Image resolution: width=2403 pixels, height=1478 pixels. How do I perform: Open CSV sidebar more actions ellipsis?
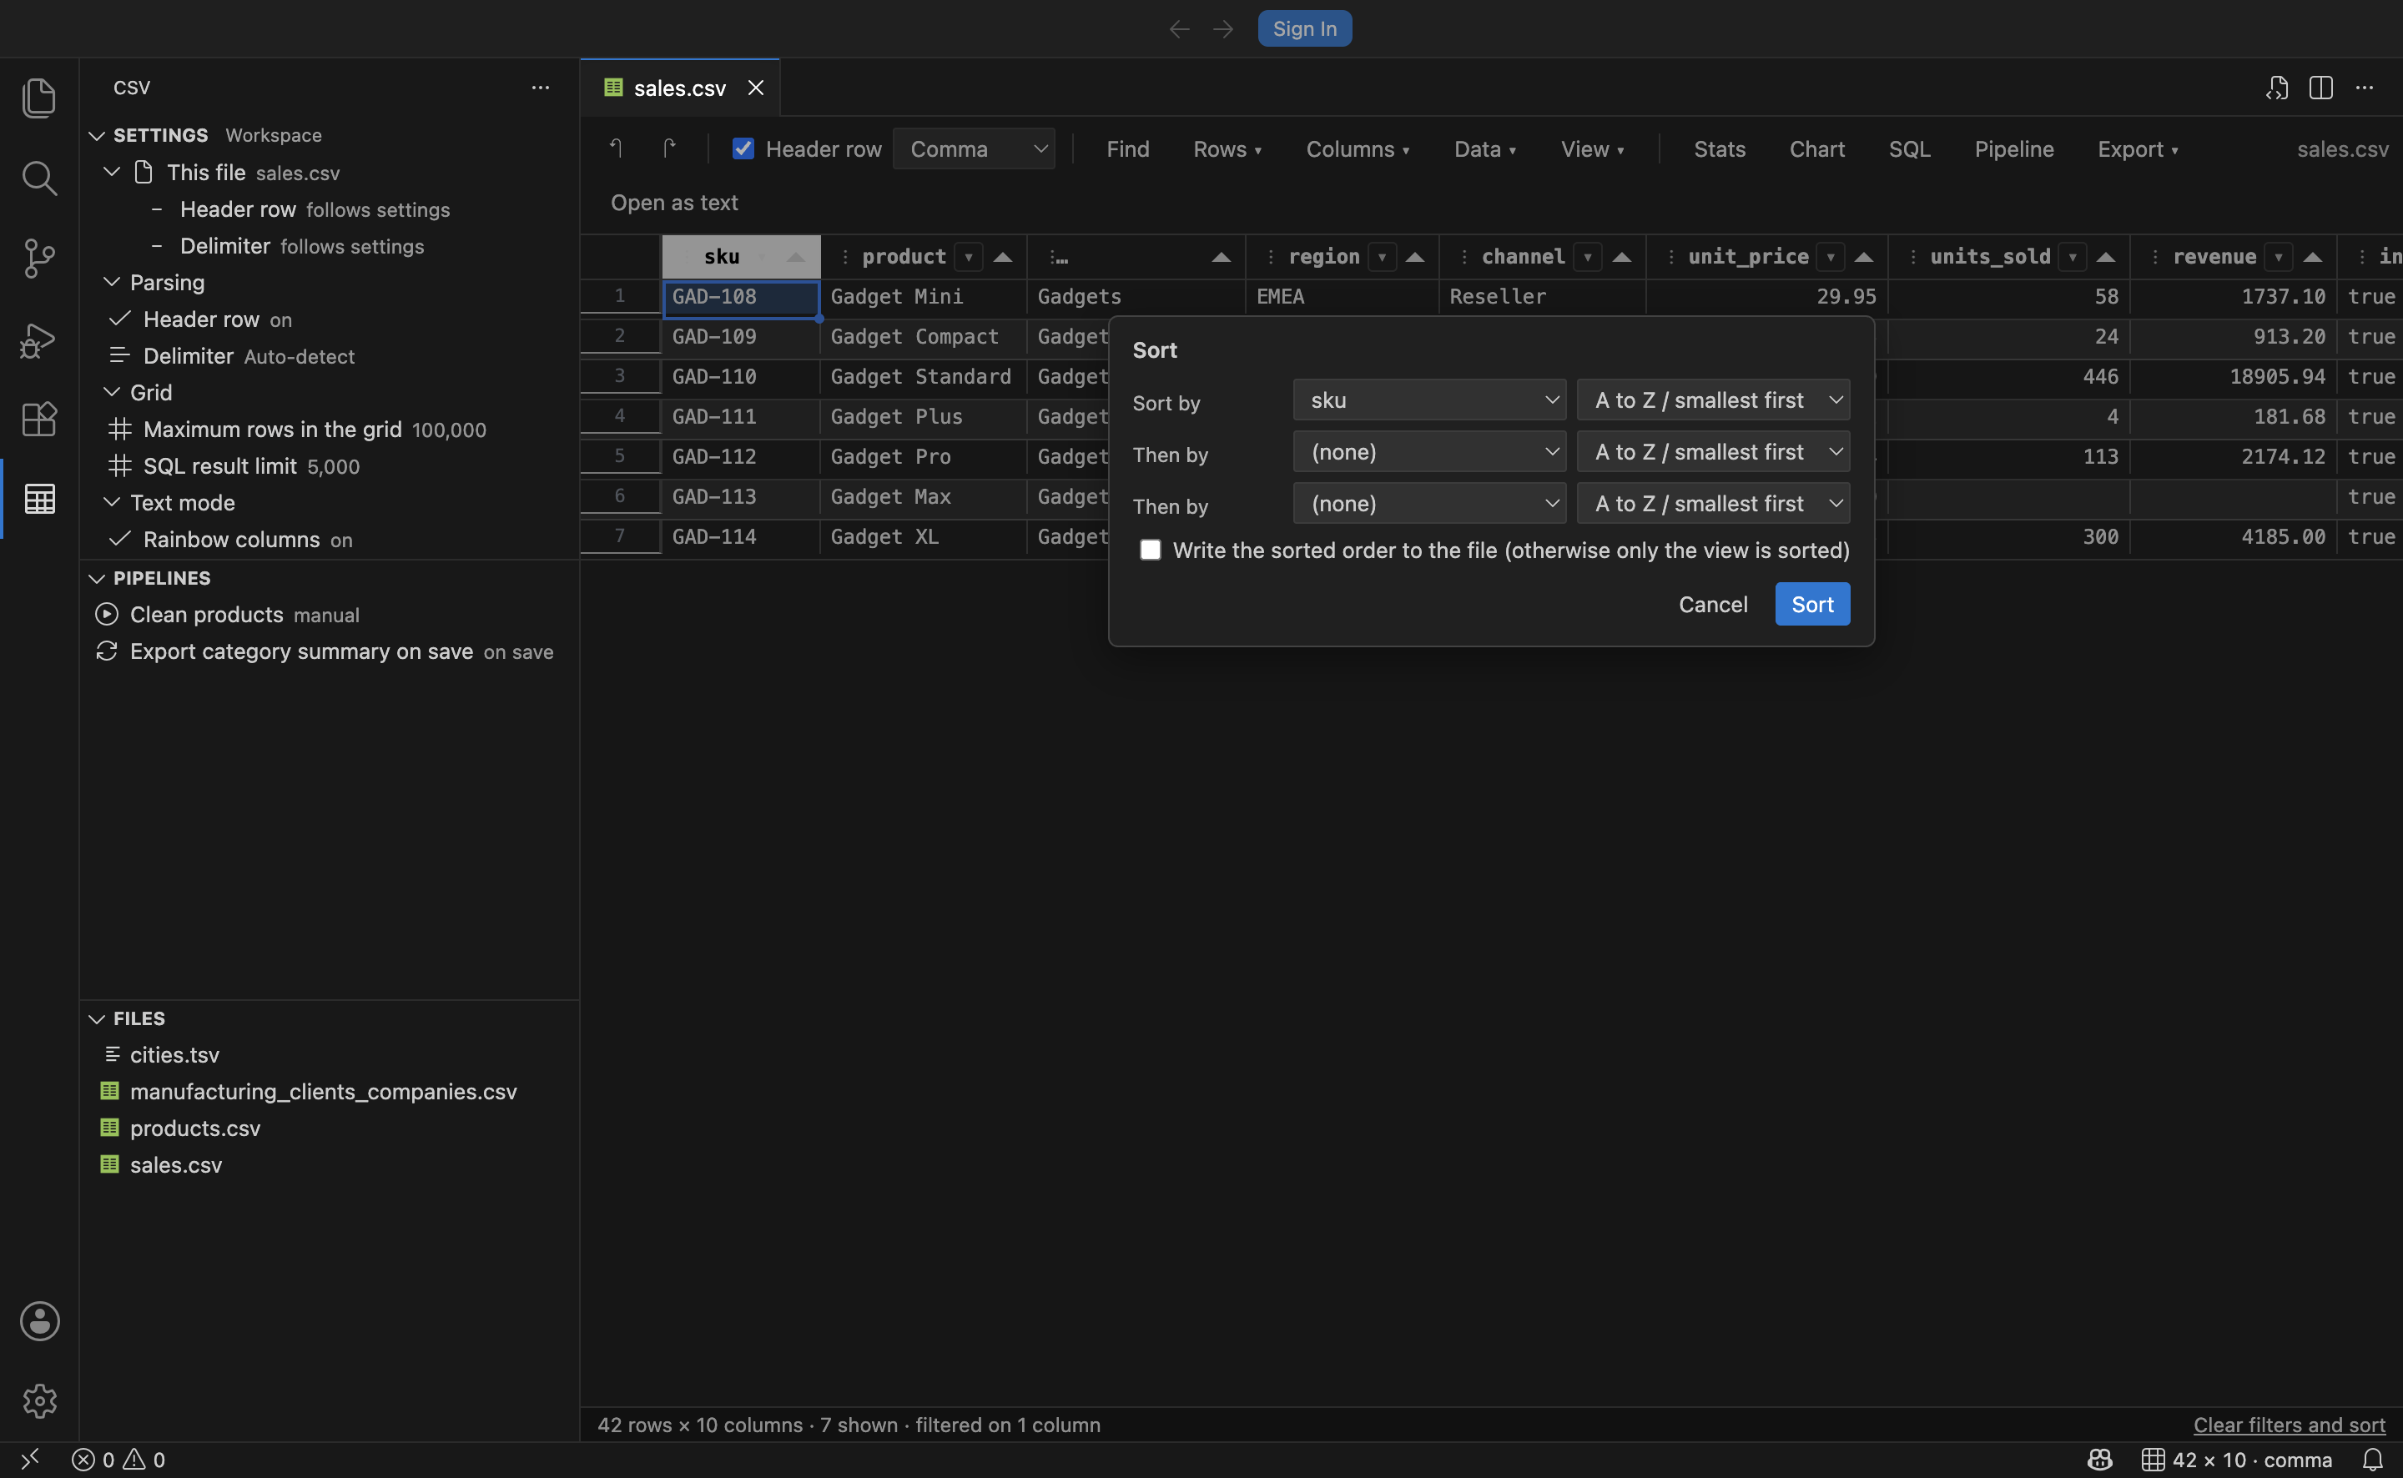coord(541,88)
